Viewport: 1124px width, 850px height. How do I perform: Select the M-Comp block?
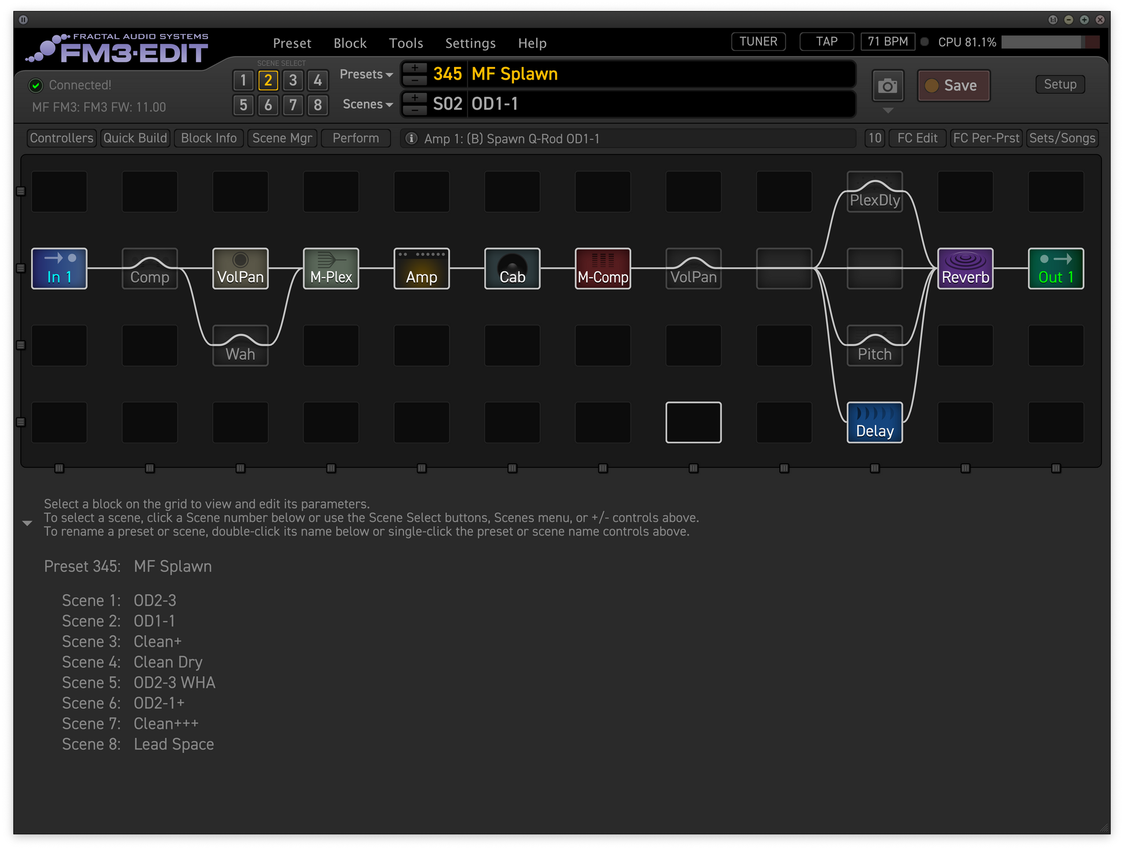[602, 269]
